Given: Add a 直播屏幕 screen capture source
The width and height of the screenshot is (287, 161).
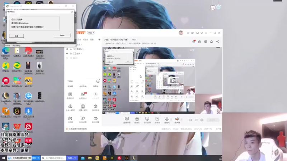Looking at the screenshot, I should click(127, 120).
